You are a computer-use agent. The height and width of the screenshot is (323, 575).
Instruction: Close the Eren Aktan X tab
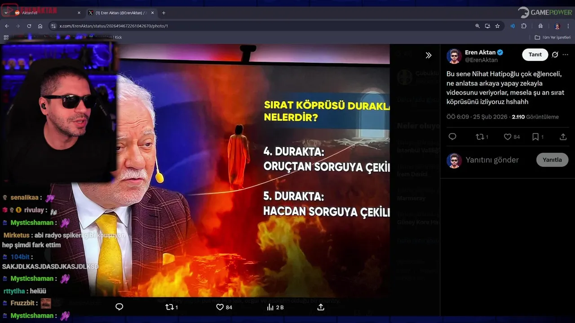pos(153,13)
